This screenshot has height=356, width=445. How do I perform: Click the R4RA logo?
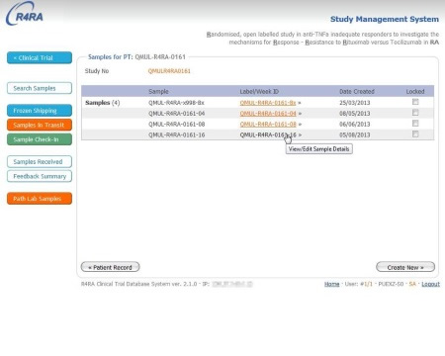click(x=25, y=14)
